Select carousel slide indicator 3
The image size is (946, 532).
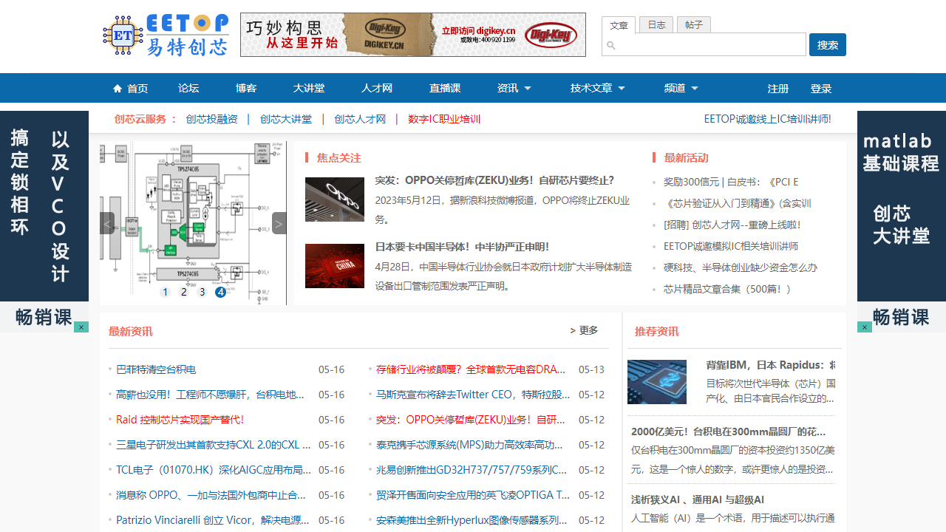[x=202, y=292]
